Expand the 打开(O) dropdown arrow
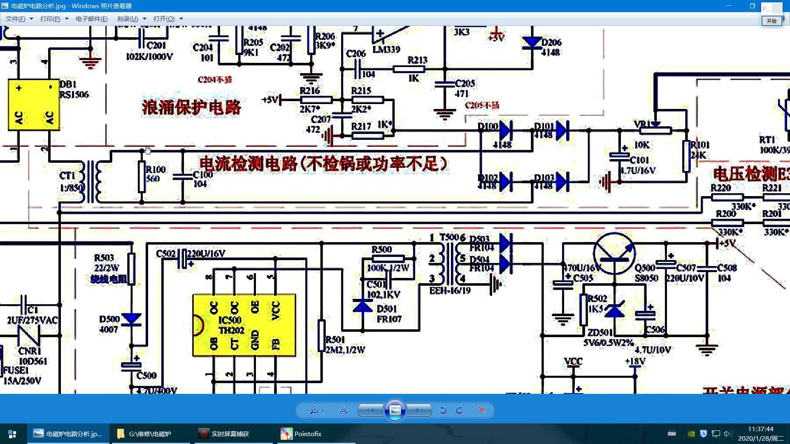This screenshot has width=790, height=444. point(181,19)
